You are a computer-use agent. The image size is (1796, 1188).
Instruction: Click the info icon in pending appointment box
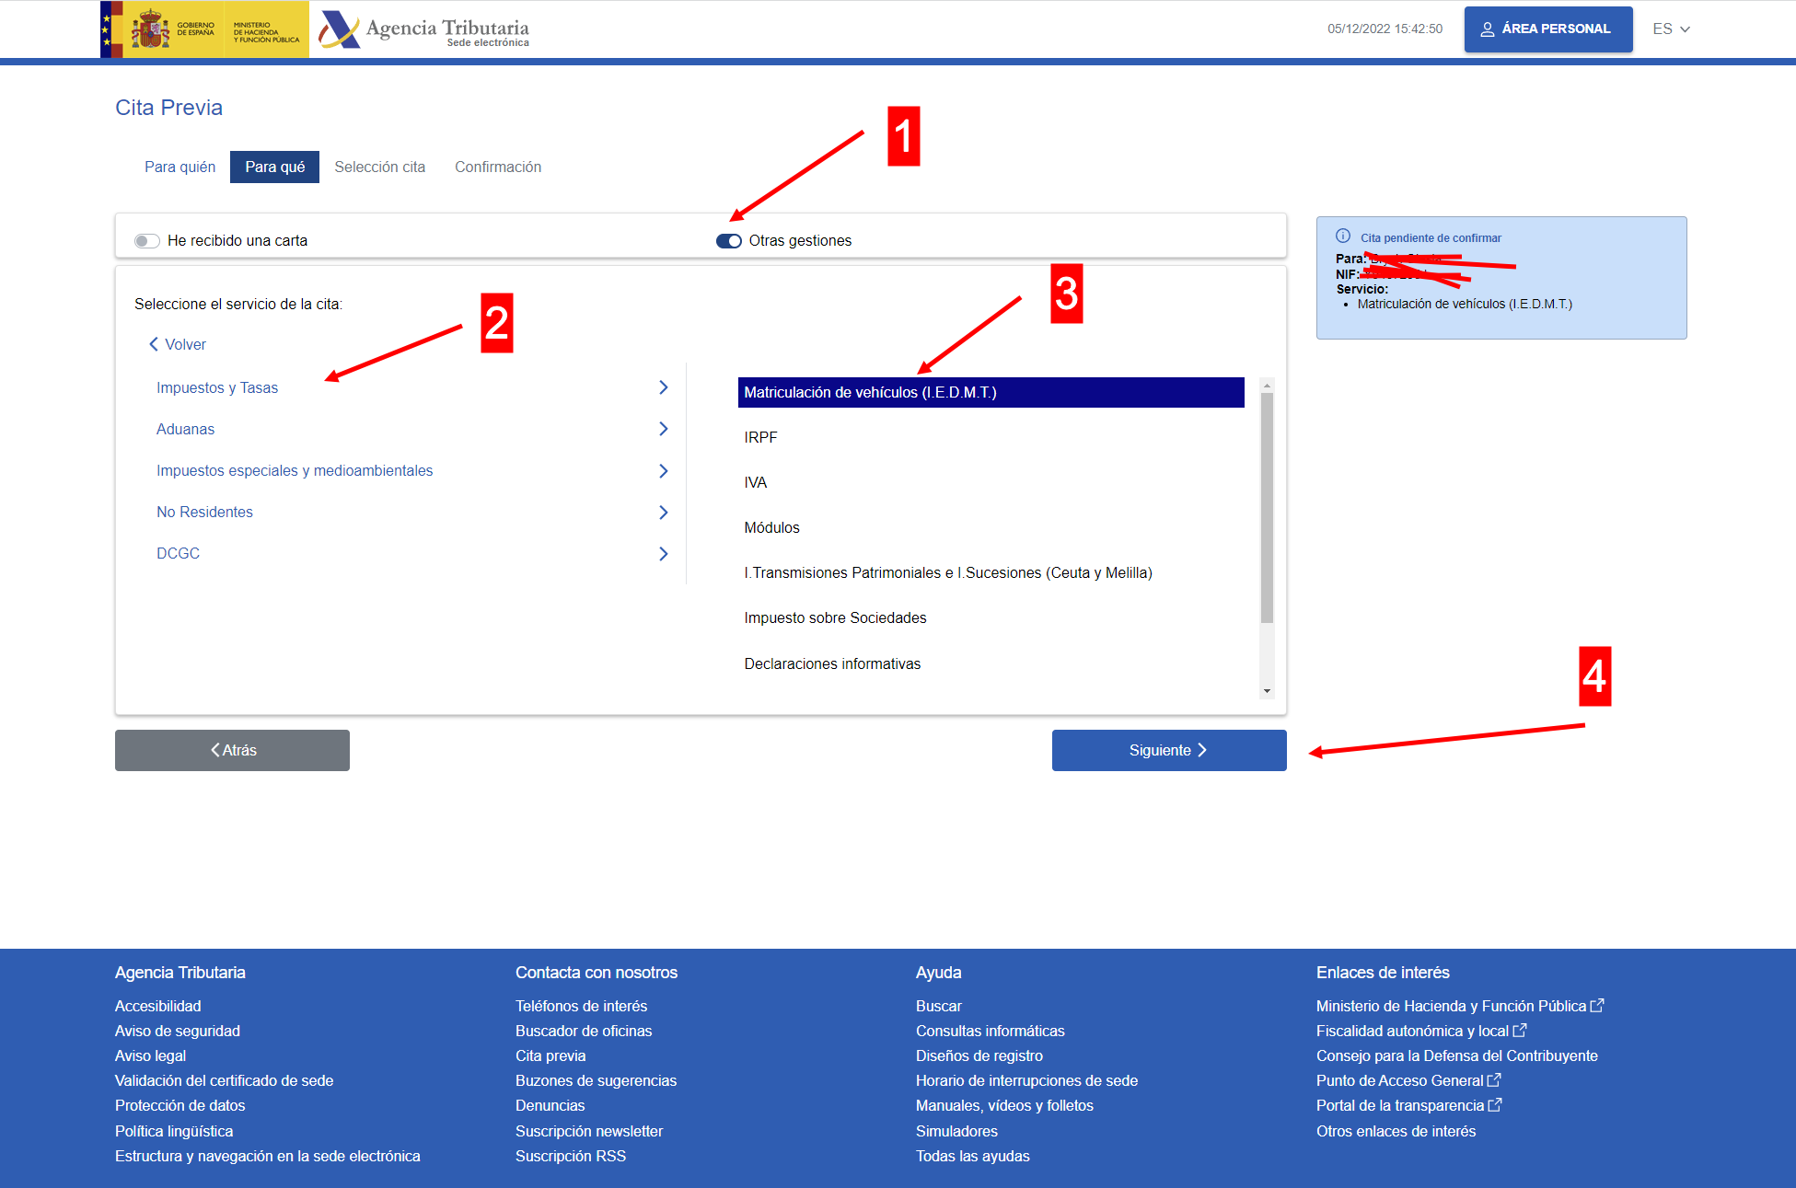tap(1343, 236)
